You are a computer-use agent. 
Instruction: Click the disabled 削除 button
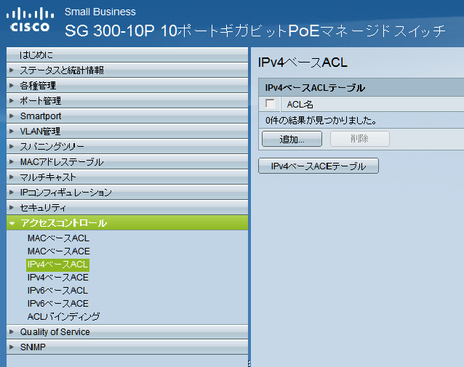pyautogui.click(x=360, y=139)
